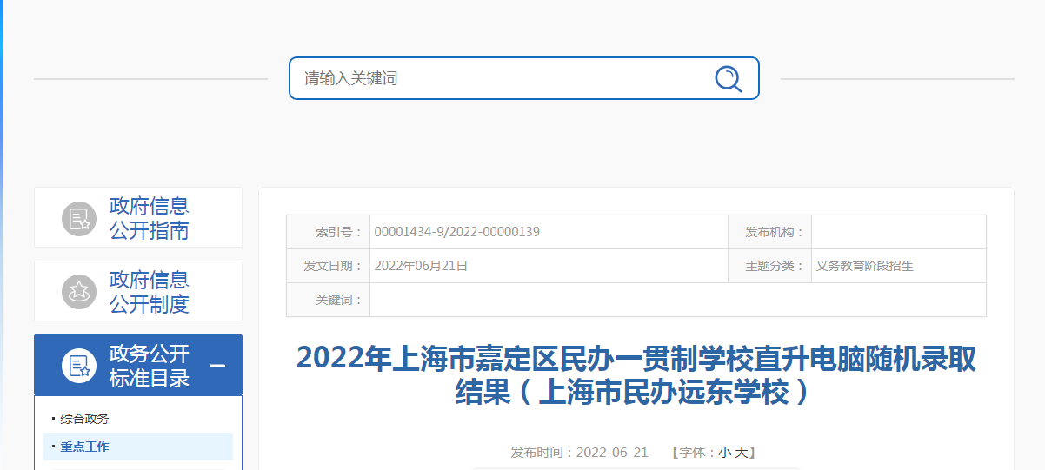Click the 发文日期 label cell

tap(328, 266)
